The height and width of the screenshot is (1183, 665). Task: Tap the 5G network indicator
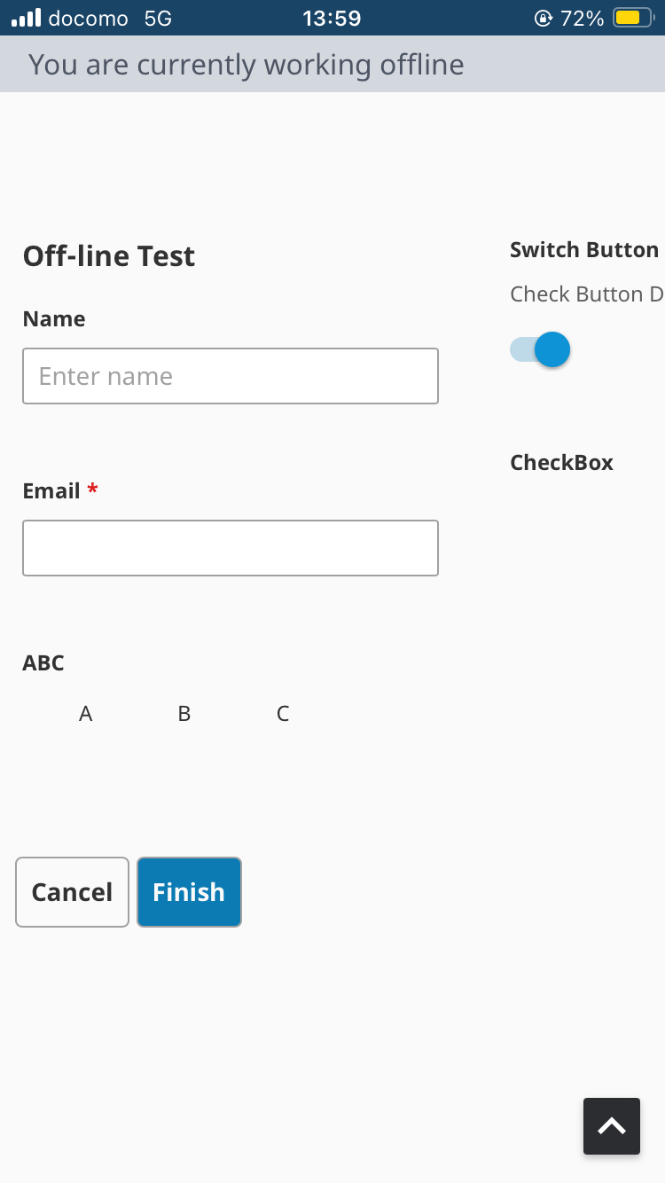(x=158, y=18)
